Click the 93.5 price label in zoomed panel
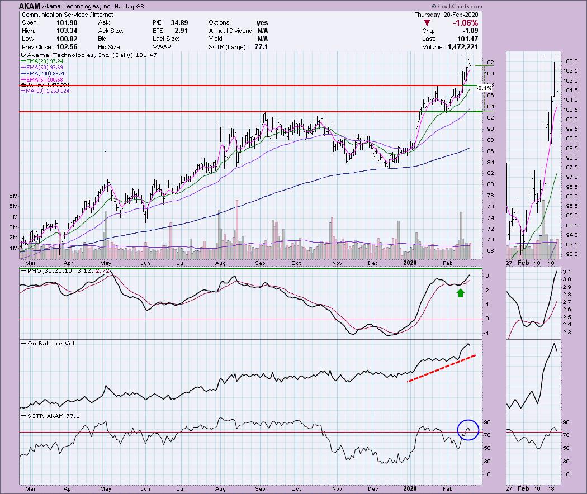The height and width of the screenshot is (494, 587). 570,245
